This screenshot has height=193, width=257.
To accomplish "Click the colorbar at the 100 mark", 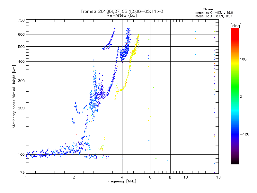I will pyautogui.click(x=235, y=59).
